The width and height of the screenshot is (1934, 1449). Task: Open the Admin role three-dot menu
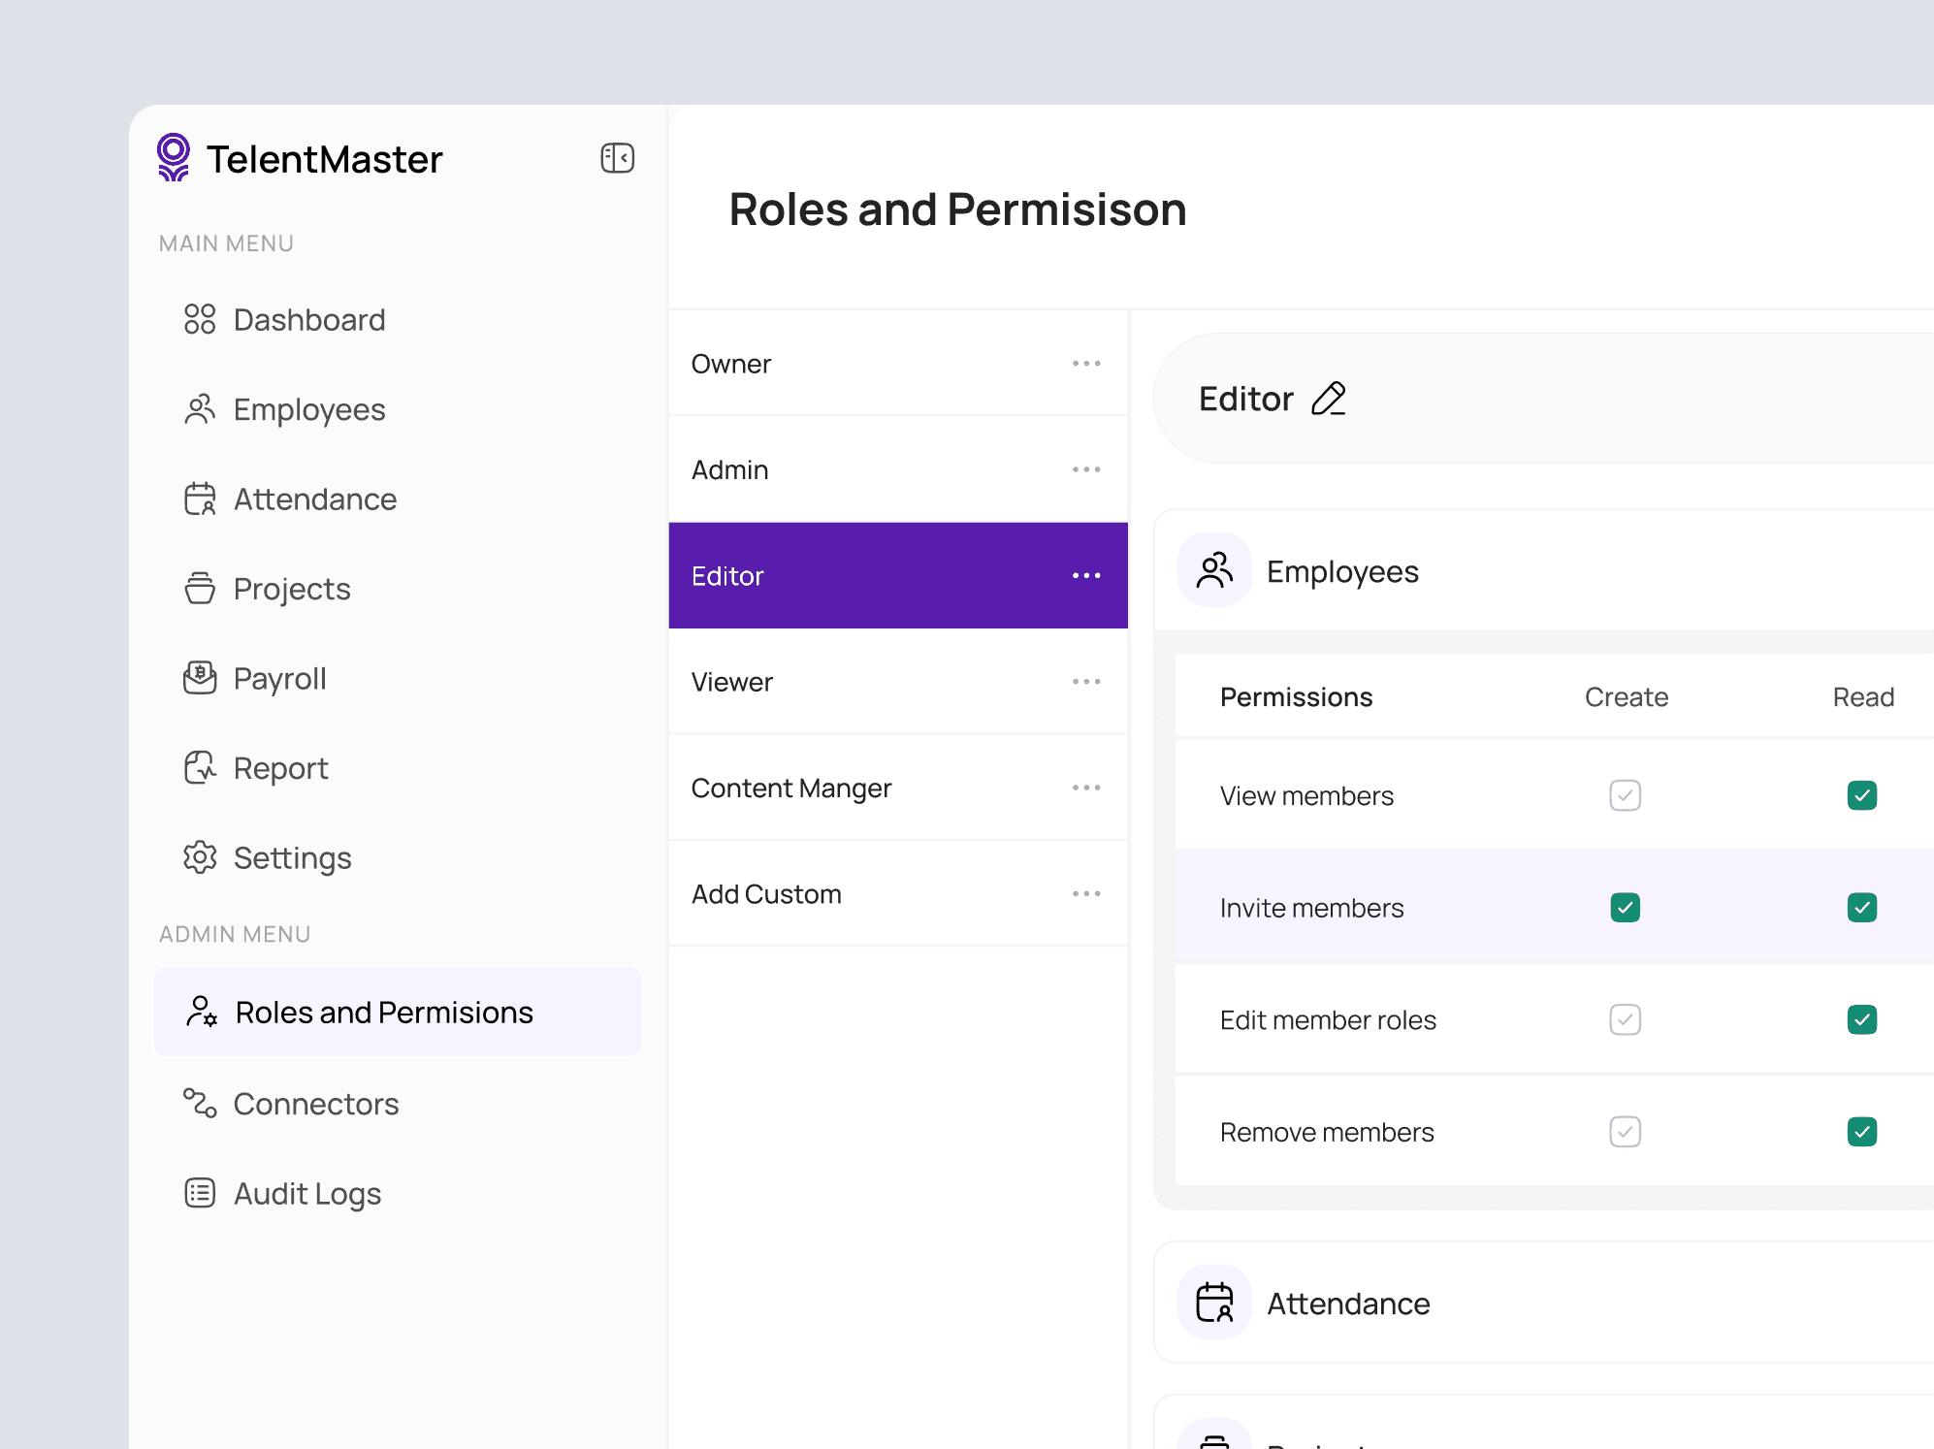(1086, 469)
